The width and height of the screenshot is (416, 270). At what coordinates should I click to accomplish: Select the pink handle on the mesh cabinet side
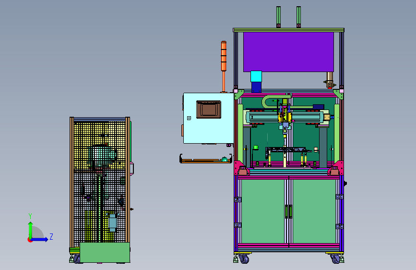[x=132, y=168]
